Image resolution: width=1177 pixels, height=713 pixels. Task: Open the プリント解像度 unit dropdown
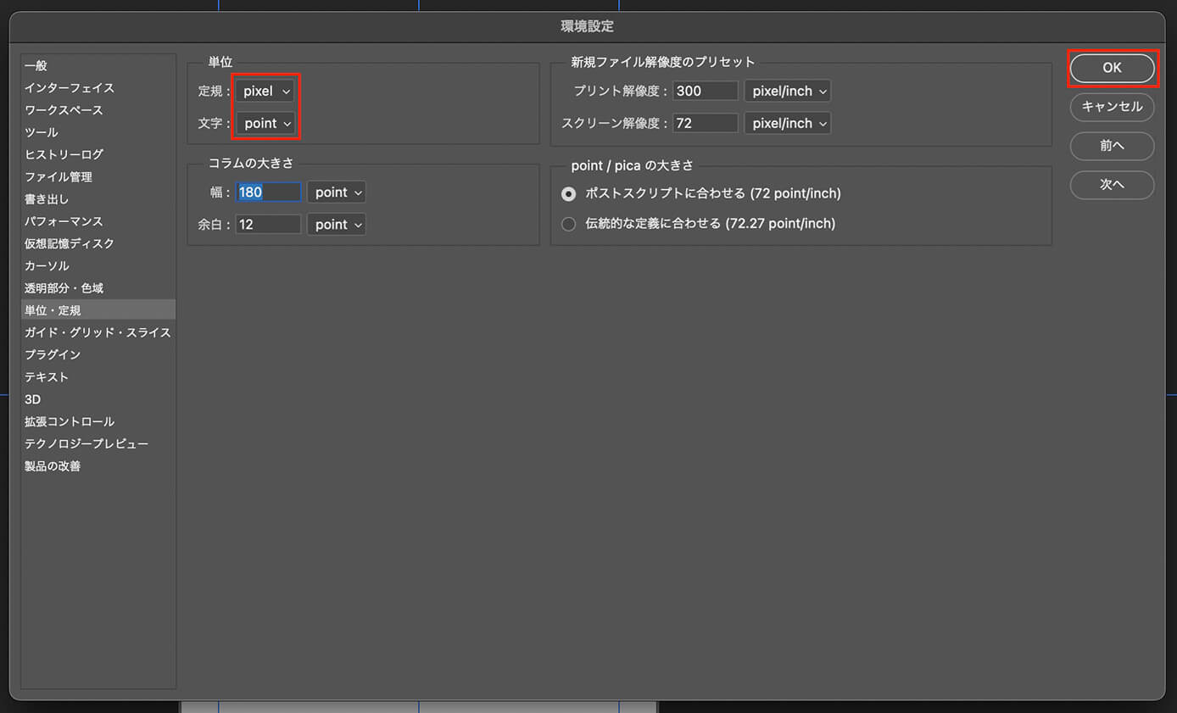(788, 91)
